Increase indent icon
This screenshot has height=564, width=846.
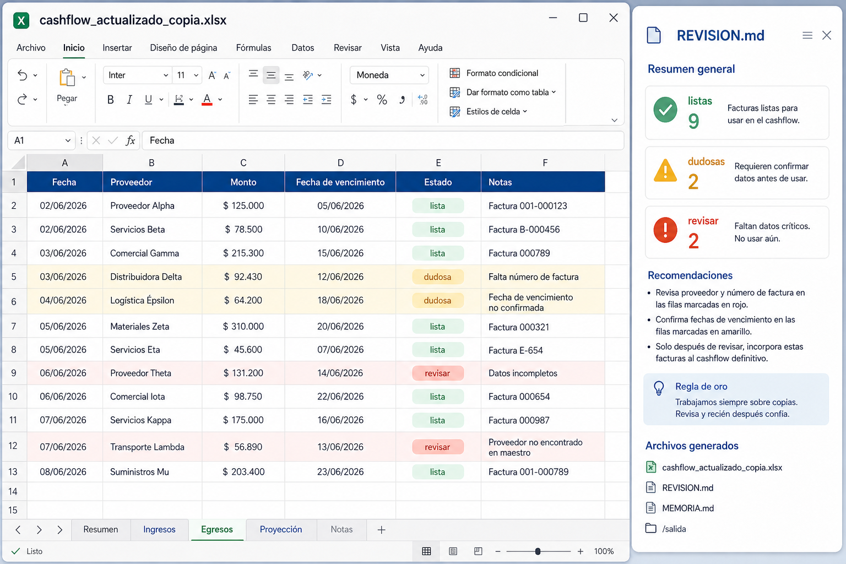coord(327,100)
